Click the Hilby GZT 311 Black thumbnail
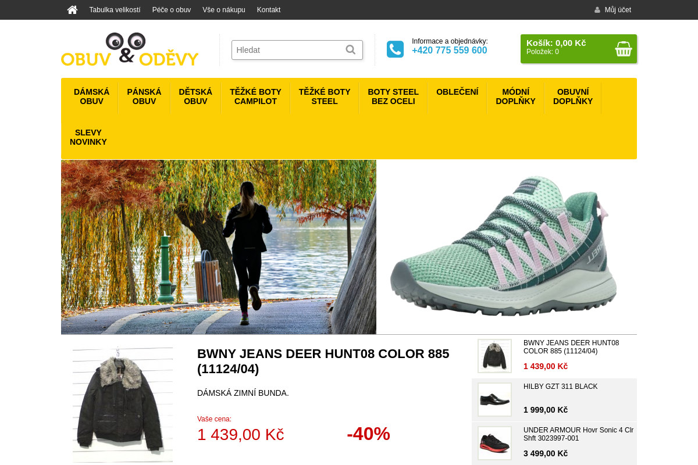The image size is (698, 465). (494, 399)
